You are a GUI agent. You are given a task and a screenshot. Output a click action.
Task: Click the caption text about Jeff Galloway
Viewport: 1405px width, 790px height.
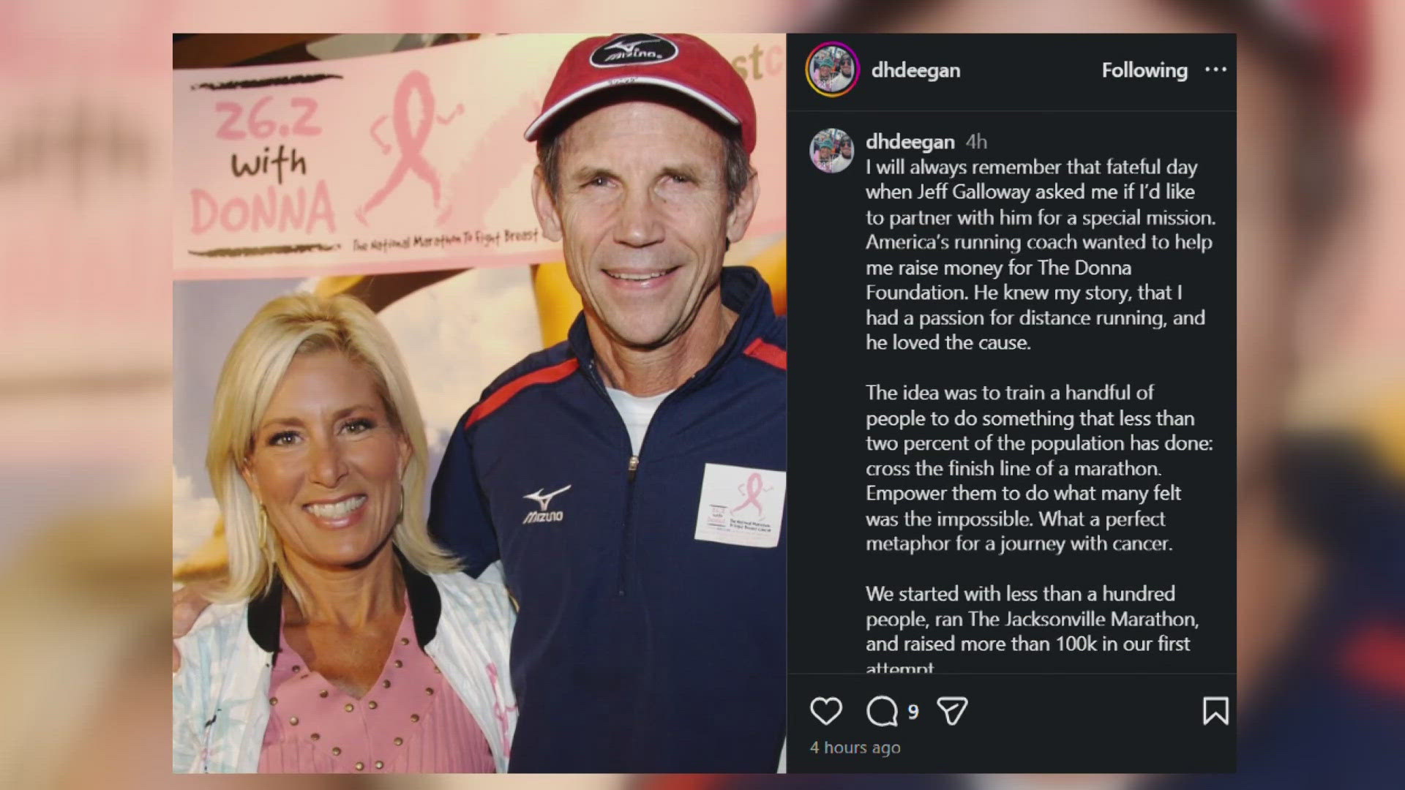[x=1039, y=255]
